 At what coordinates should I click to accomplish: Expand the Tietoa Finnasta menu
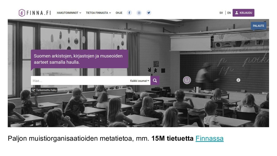pyautogui.click(x=98, y=13)
